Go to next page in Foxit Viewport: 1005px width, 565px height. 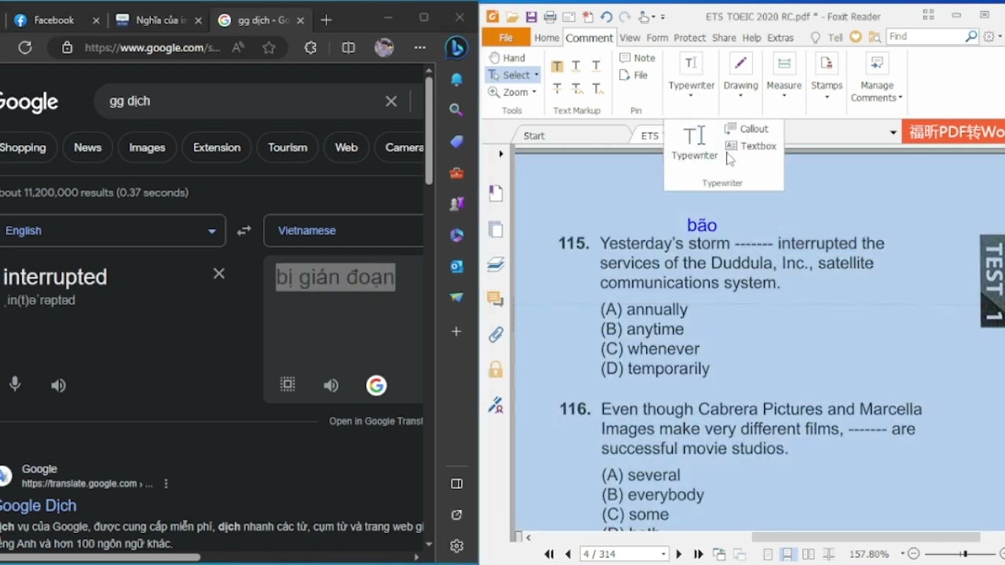click(x=679, y=554)
